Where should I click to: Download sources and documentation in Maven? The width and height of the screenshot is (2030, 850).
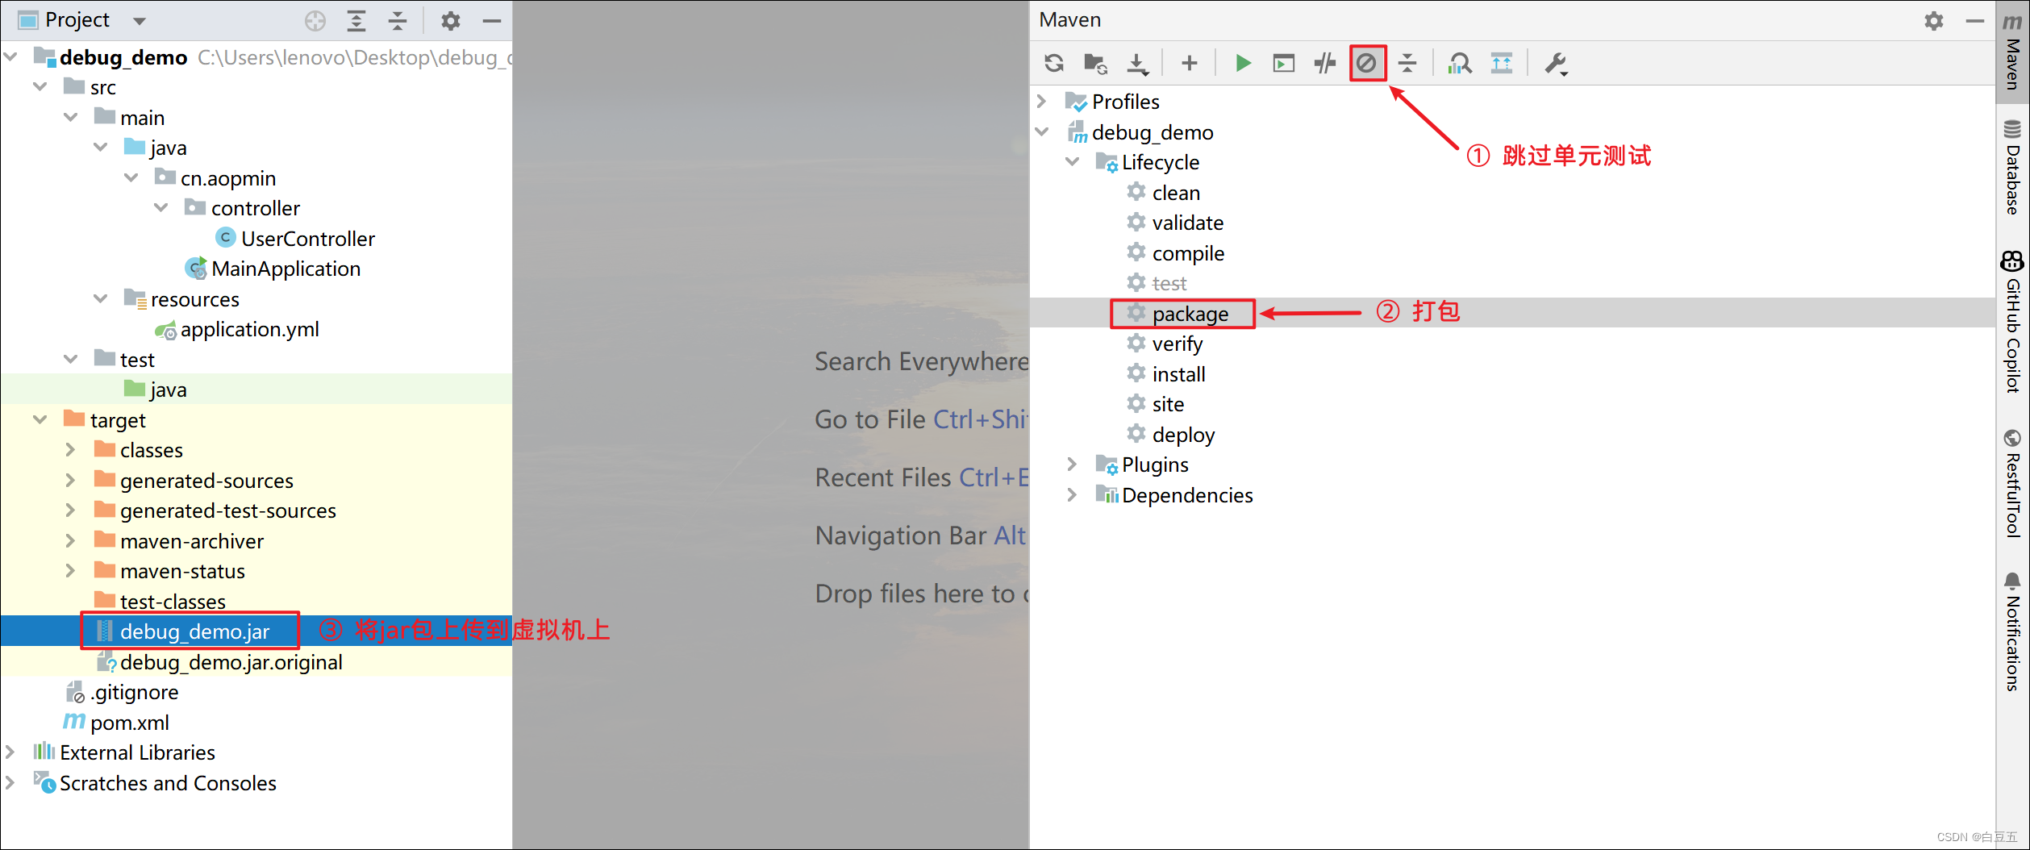pos(1137,63)
